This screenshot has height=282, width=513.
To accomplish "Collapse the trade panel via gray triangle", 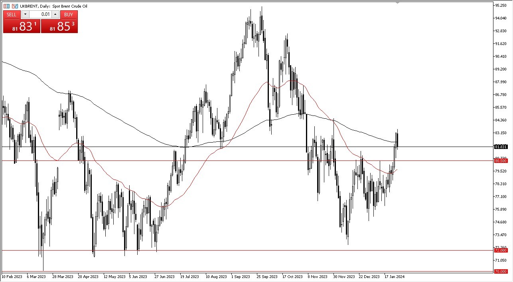I will click(x=397, y=3).
